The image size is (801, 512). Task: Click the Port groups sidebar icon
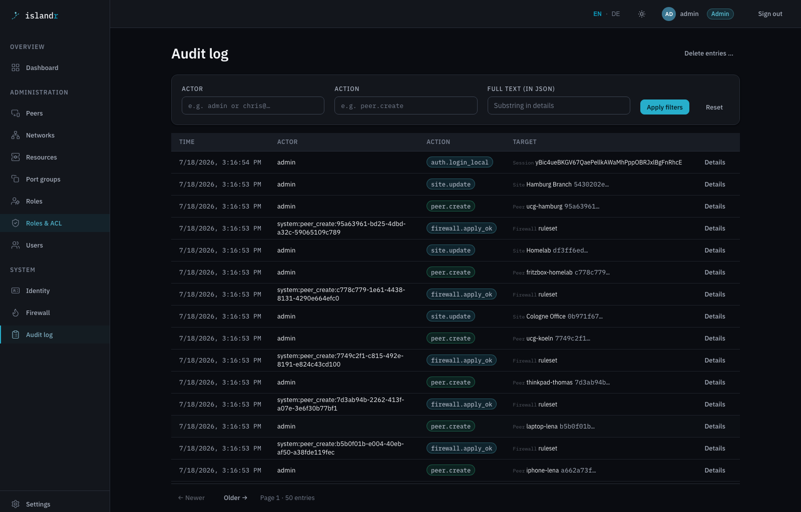(16, 179)
